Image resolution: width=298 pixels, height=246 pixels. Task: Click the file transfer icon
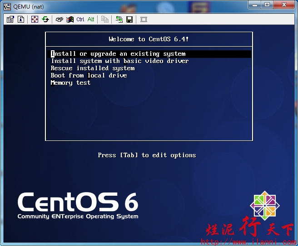[105, 19]
